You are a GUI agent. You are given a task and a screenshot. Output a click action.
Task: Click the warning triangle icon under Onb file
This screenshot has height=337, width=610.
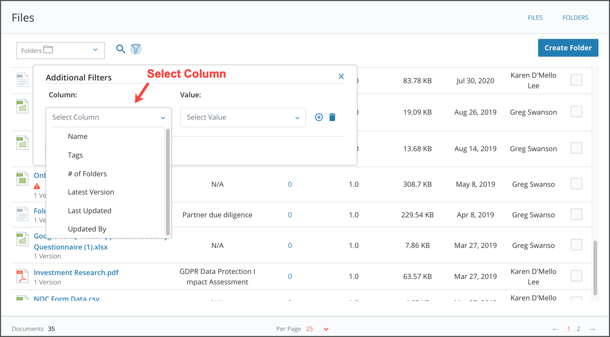pyautogui.click(x=37, y=186)
